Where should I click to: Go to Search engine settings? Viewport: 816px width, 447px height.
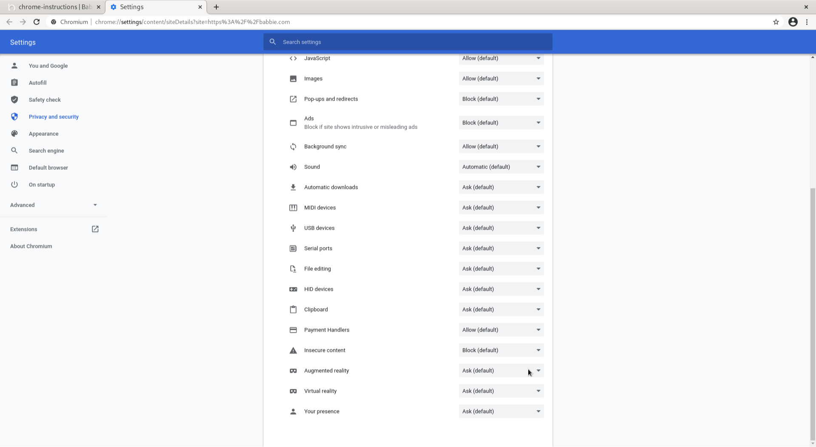[x=46, y=151]
